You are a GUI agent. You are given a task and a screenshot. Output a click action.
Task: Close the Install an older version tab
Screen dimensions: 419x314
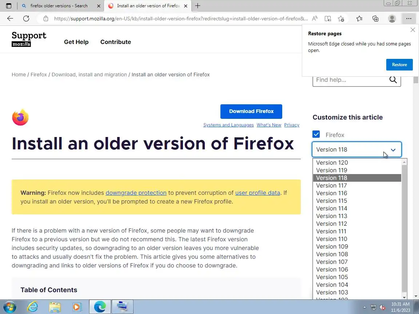(186, 5)
